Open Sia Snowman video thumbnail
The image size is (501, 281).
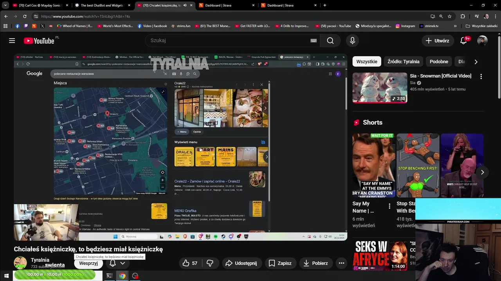click(x=380, y=88)
